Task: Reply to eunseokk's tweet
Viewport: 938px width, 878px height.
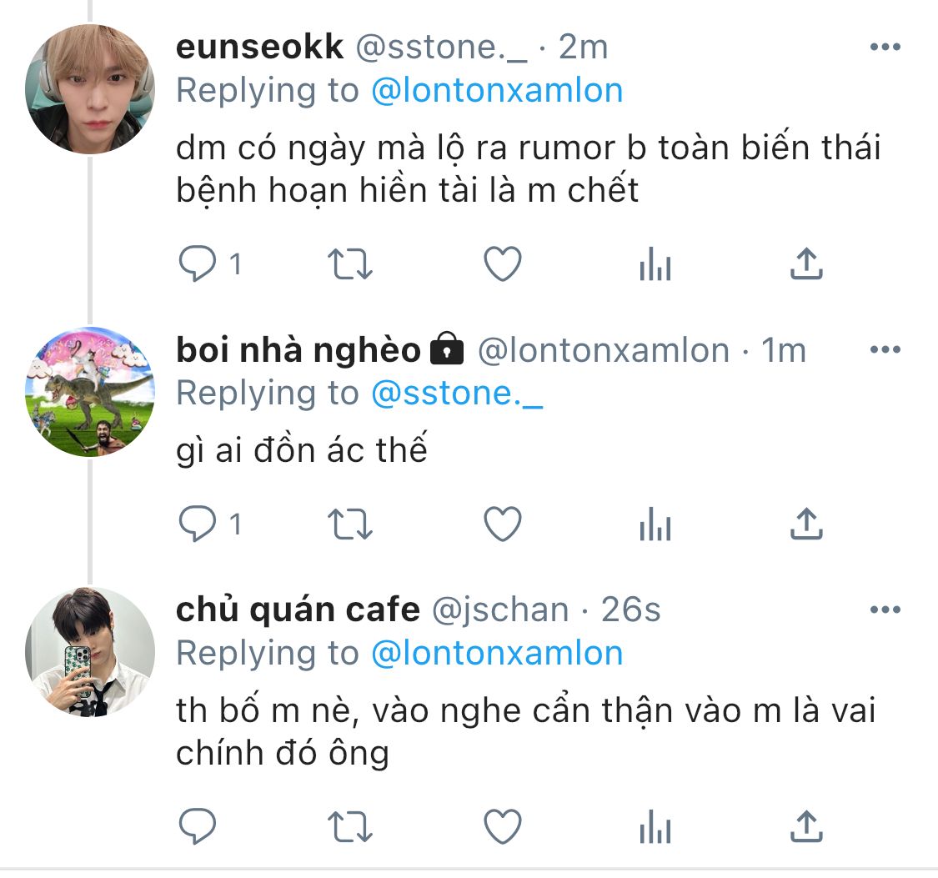Action: [x=198, y=265]
